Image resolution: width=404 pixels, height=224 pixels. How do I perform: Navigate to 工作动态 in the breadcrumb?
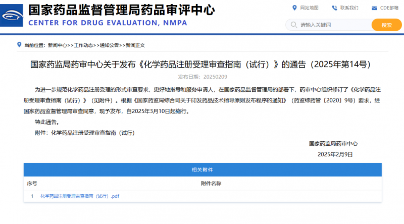pyautogui.click(x=84, y=45)
